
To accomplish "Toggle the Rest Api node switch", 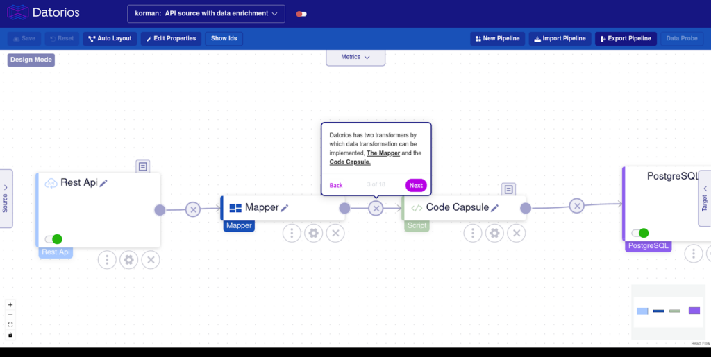I will pyautogui.click(x=53, y=239).
